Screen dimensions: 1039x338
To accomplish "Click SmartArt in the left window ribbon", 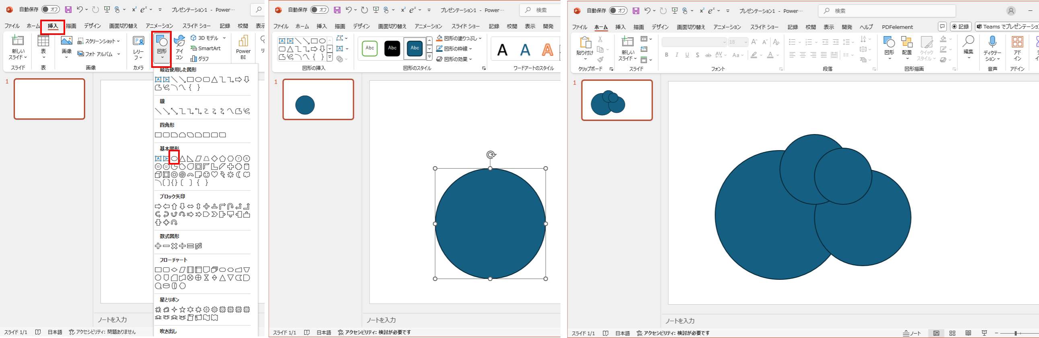I will [x=206, y=48].
